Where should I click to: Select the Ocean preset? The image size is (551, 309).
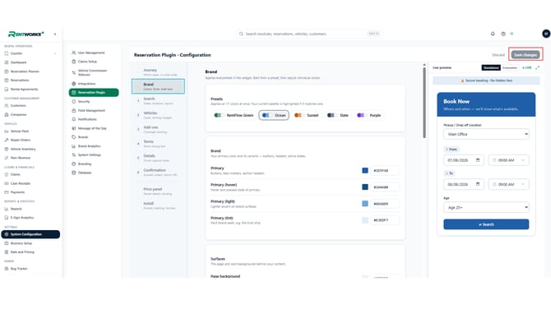coord(274,115)
